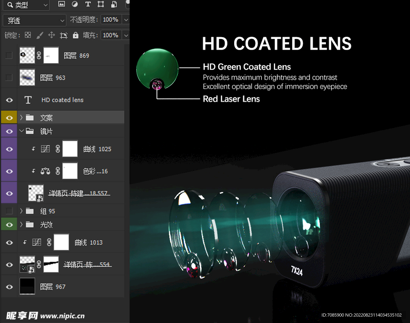Viewport: 410px width, 323px height.
Task: Open the opacity slider dropdown arrow
Action: coord(126,20)
